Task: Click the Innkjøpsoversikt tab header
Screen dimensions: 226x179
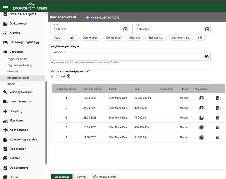Action: point(63,17)
